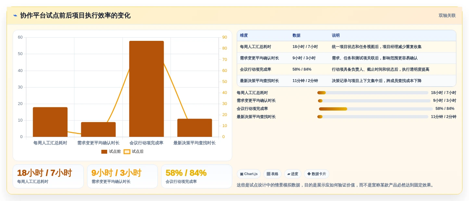Toggle the 试点前 legend swatch
469x201 pixels.
click(104, 152)
